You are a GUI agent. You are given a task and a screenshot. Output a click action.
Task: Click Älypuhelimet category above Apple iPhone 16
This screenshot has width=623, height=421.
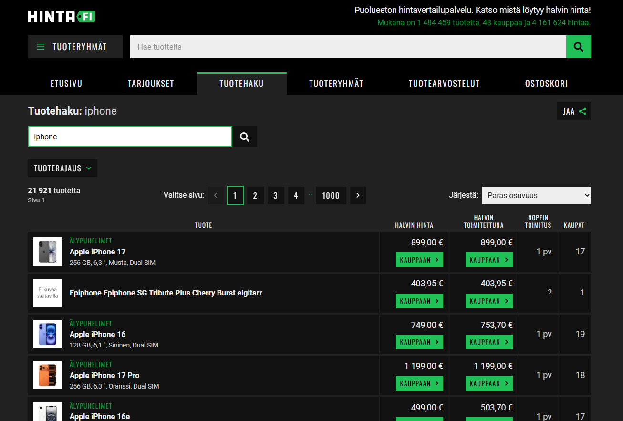tap(91, 324)
